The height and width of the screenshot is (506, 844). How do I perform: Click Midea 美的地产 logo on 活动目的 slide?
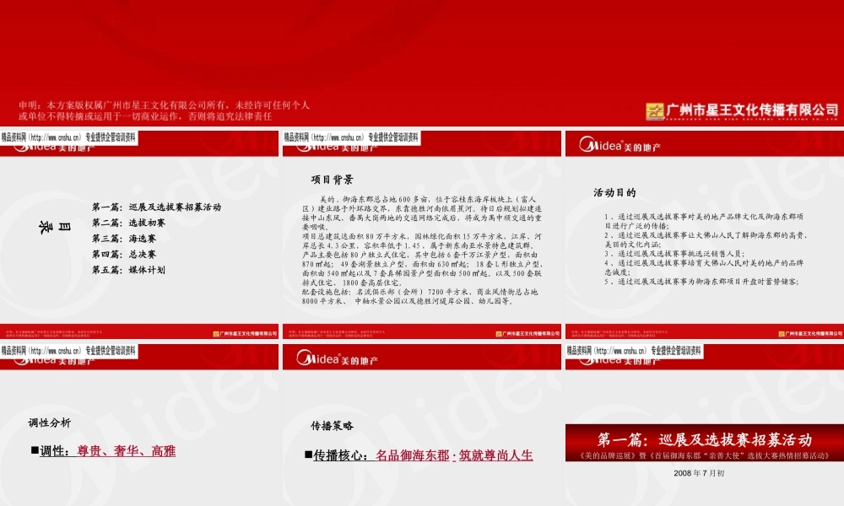(x=619, y=145)
